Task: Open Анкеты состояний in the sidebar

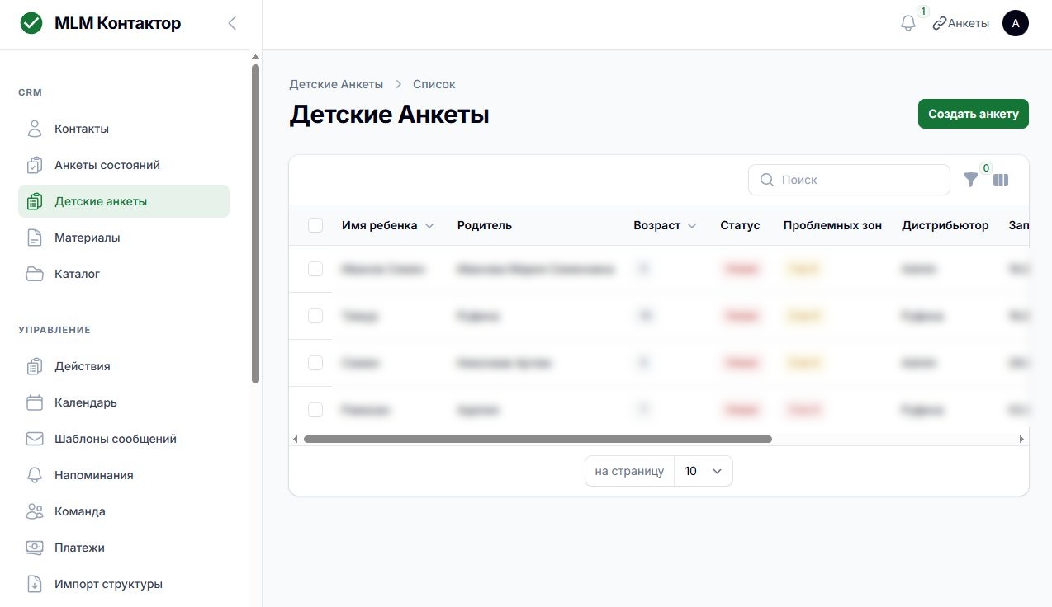Action: click(124, 165)
